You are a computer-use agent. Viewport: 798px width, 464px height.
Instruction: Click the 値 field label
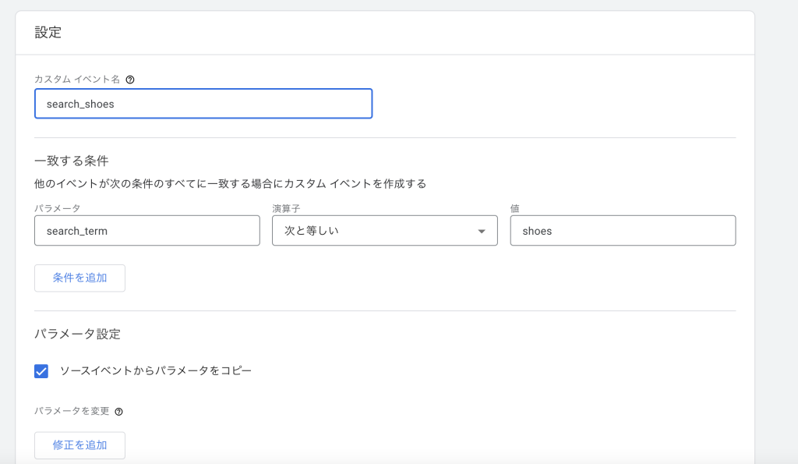tap(515, 209)
